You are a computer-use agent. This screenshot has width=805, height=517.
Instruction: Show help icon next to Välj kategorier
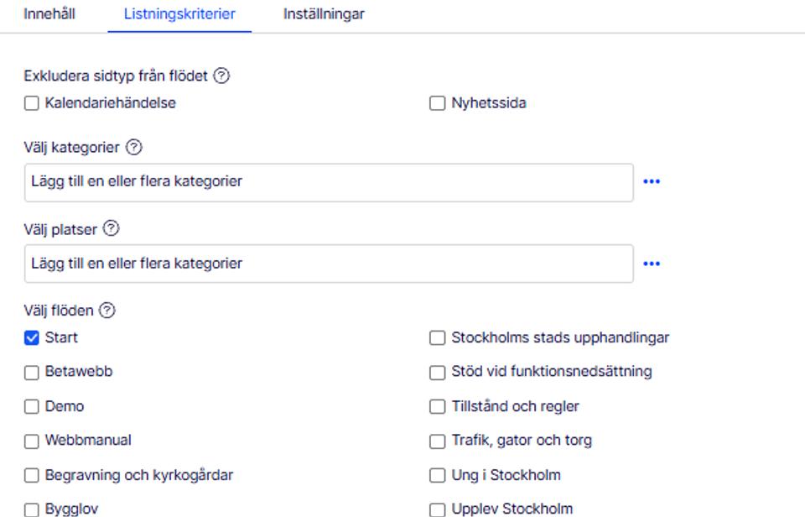click(134, 147)
